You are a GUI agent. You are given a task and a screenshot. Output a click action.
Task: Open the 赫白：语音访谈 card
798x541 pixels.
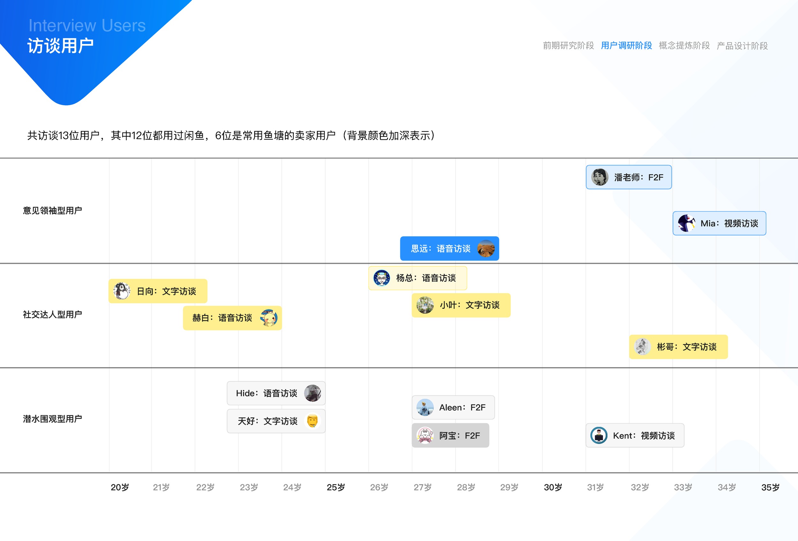[x=232, y=318]
